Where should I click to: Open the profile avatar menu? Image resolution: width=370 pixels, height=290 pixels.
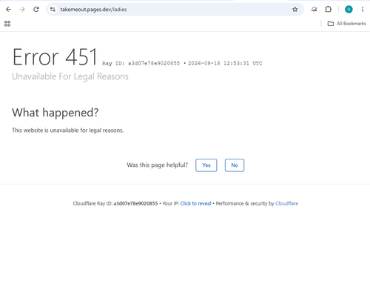[349, 10]
